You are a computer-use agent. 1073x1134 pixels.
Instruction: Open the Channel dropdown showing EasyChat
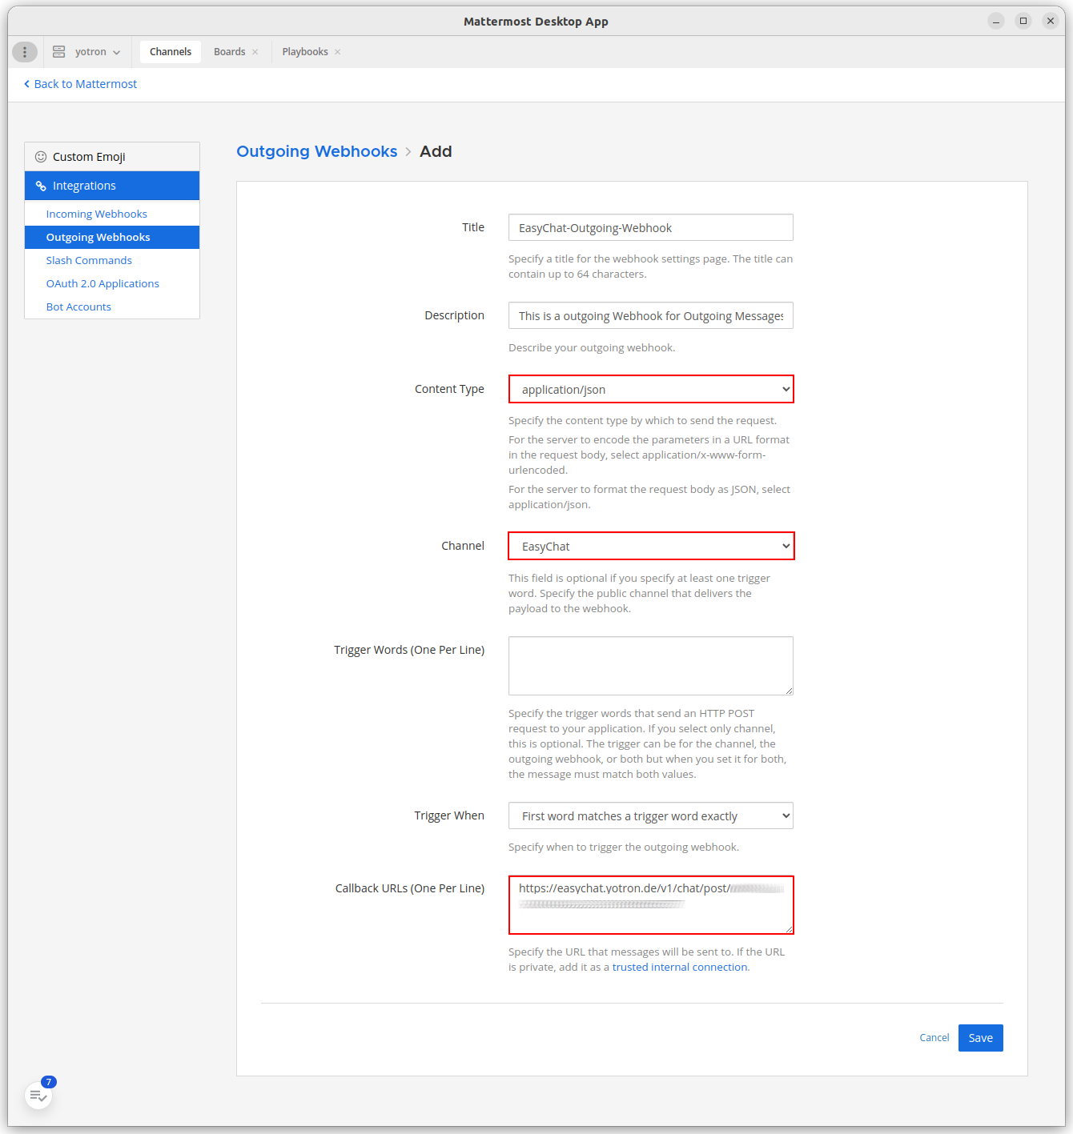click(651, 547)
